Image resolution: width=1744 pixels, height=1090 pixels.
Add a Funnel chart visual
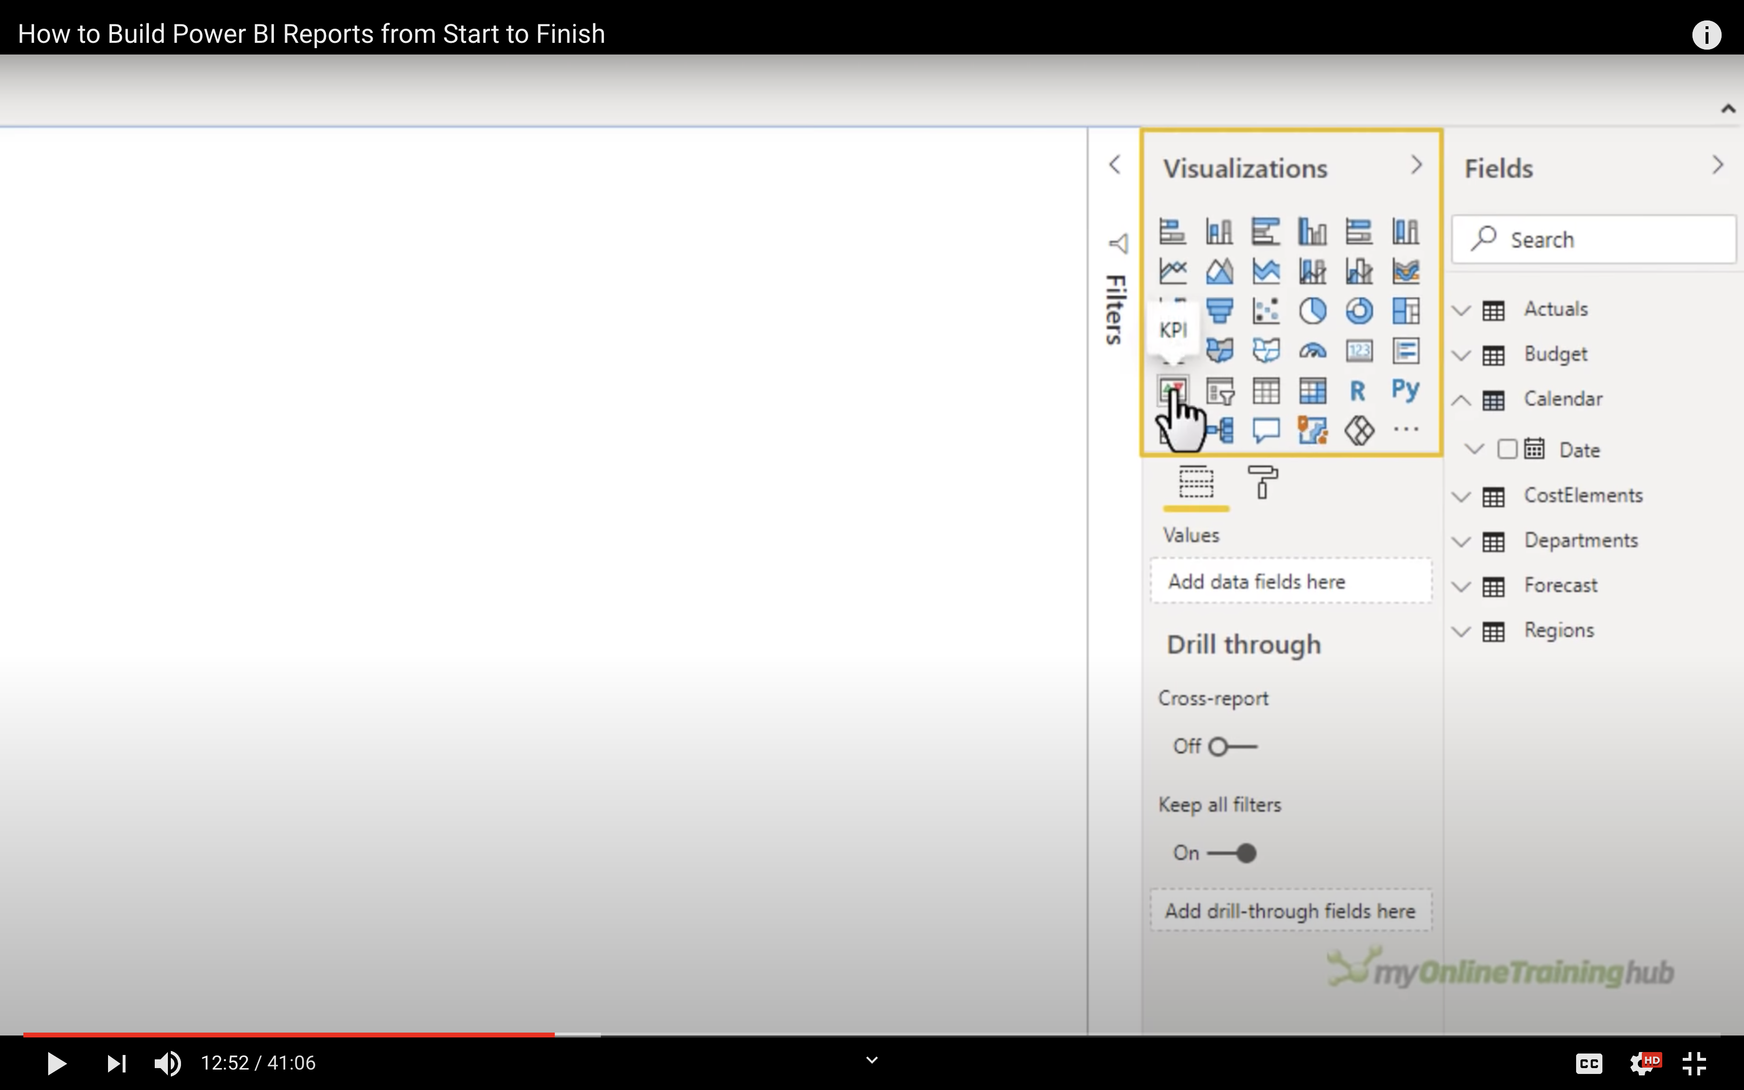point(1219,311)
